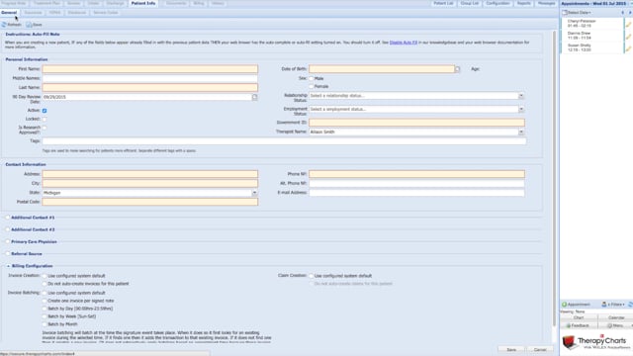Click the Chart button in the side panel
Screen dimensions: 633x356
(x=579, y=318)
